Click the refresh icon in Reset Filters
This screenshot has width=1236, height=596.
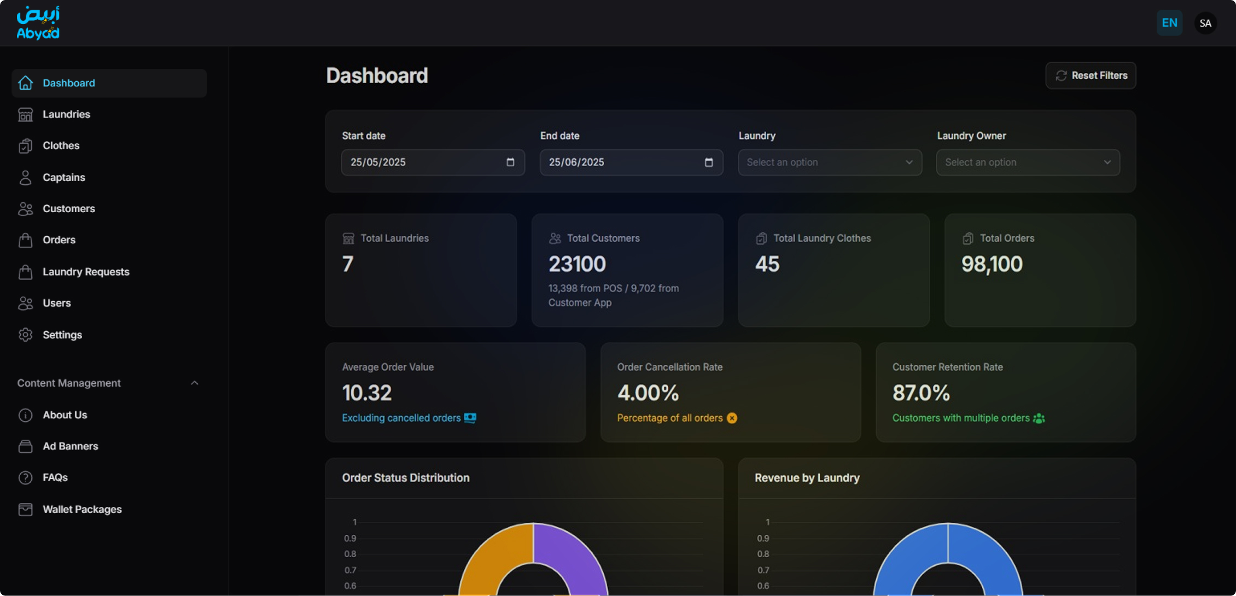click(x=1061, y=75)
